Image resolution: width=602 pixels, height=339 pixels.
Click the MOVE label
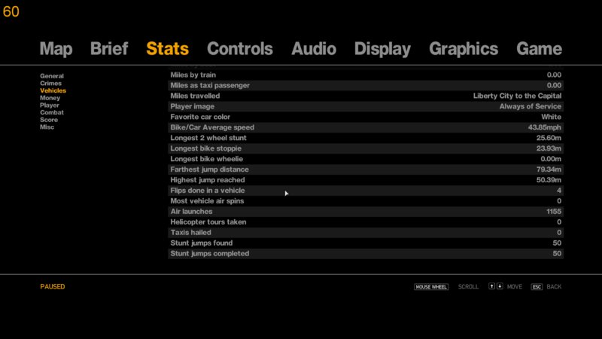(515, 287)
